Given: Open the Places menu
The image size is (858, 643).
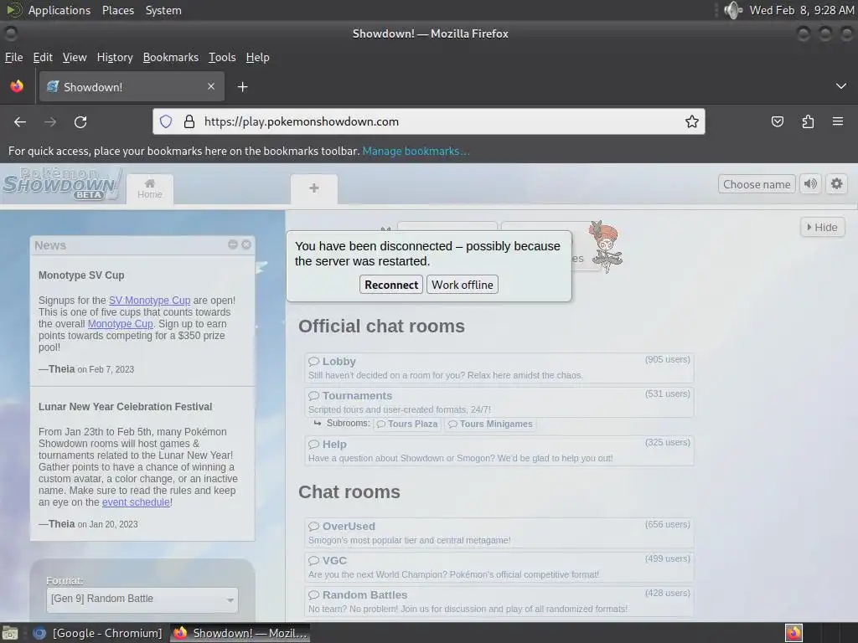Looking at the screenshot, I should point(117,10).
